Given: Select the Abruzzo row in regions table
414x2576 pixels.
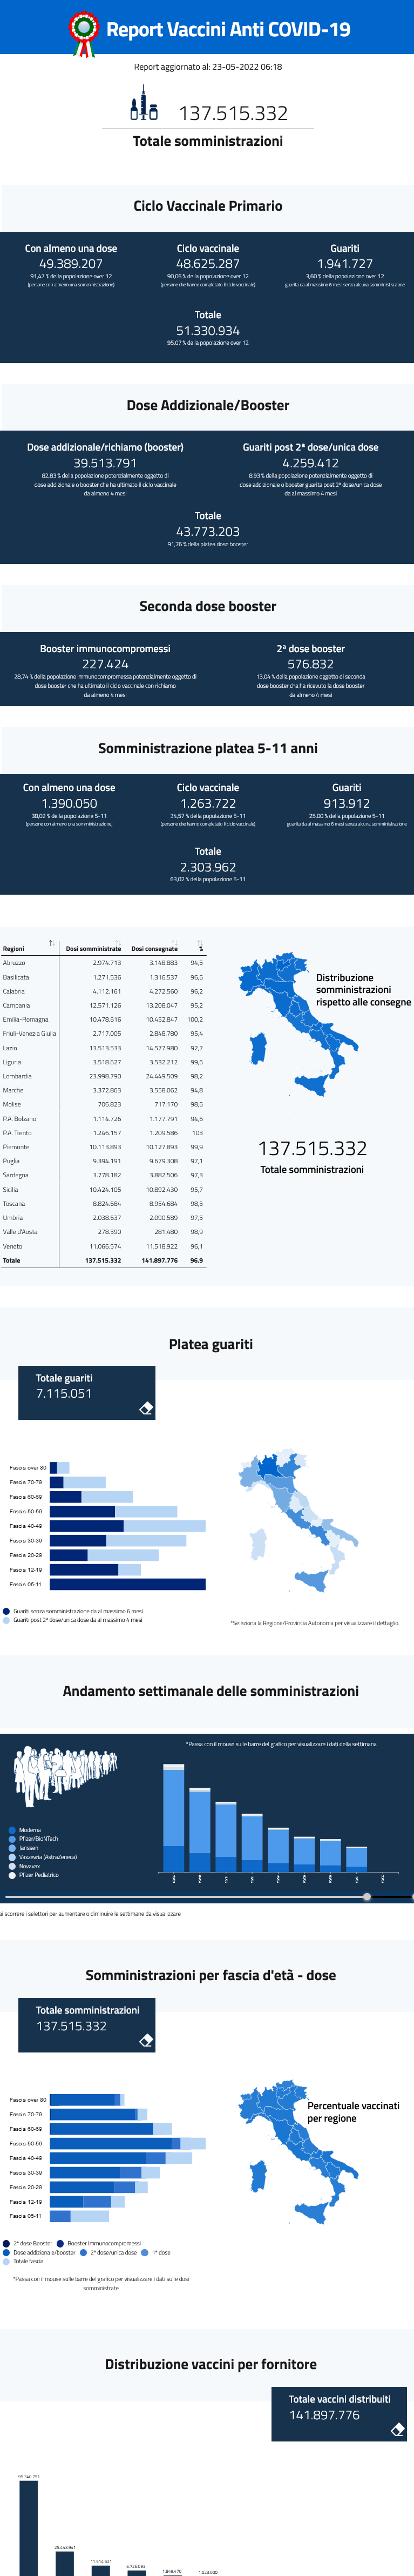Looking at the screenshot, I should [x=103, y=963].
